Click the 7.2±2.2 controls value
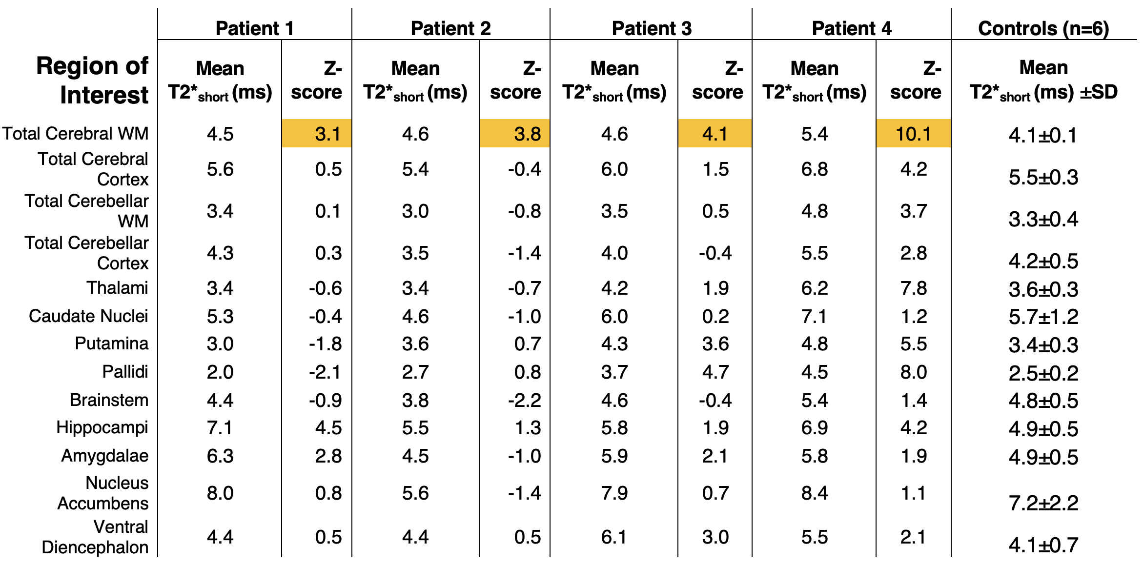Viewport: 1144px width, 565px height. [1043, 503]
